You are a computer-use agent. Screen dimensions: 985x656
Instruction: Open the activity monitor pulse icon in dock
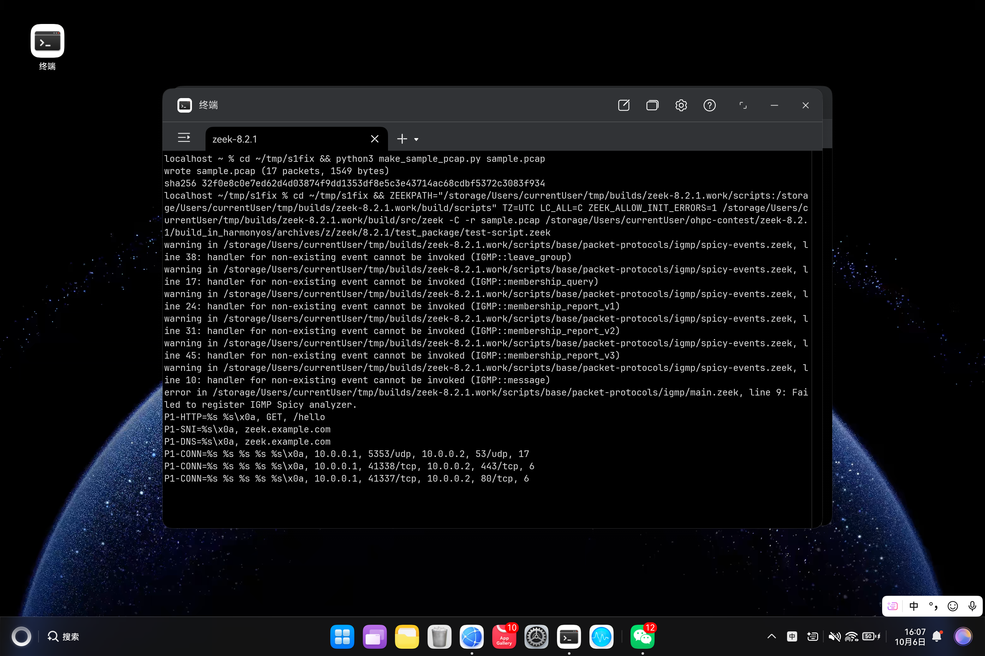point(601,636)
